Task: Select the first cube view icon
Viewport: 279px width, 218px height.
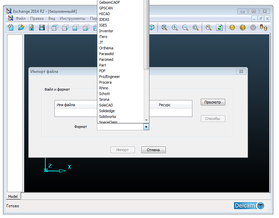Action: point(55,28)
